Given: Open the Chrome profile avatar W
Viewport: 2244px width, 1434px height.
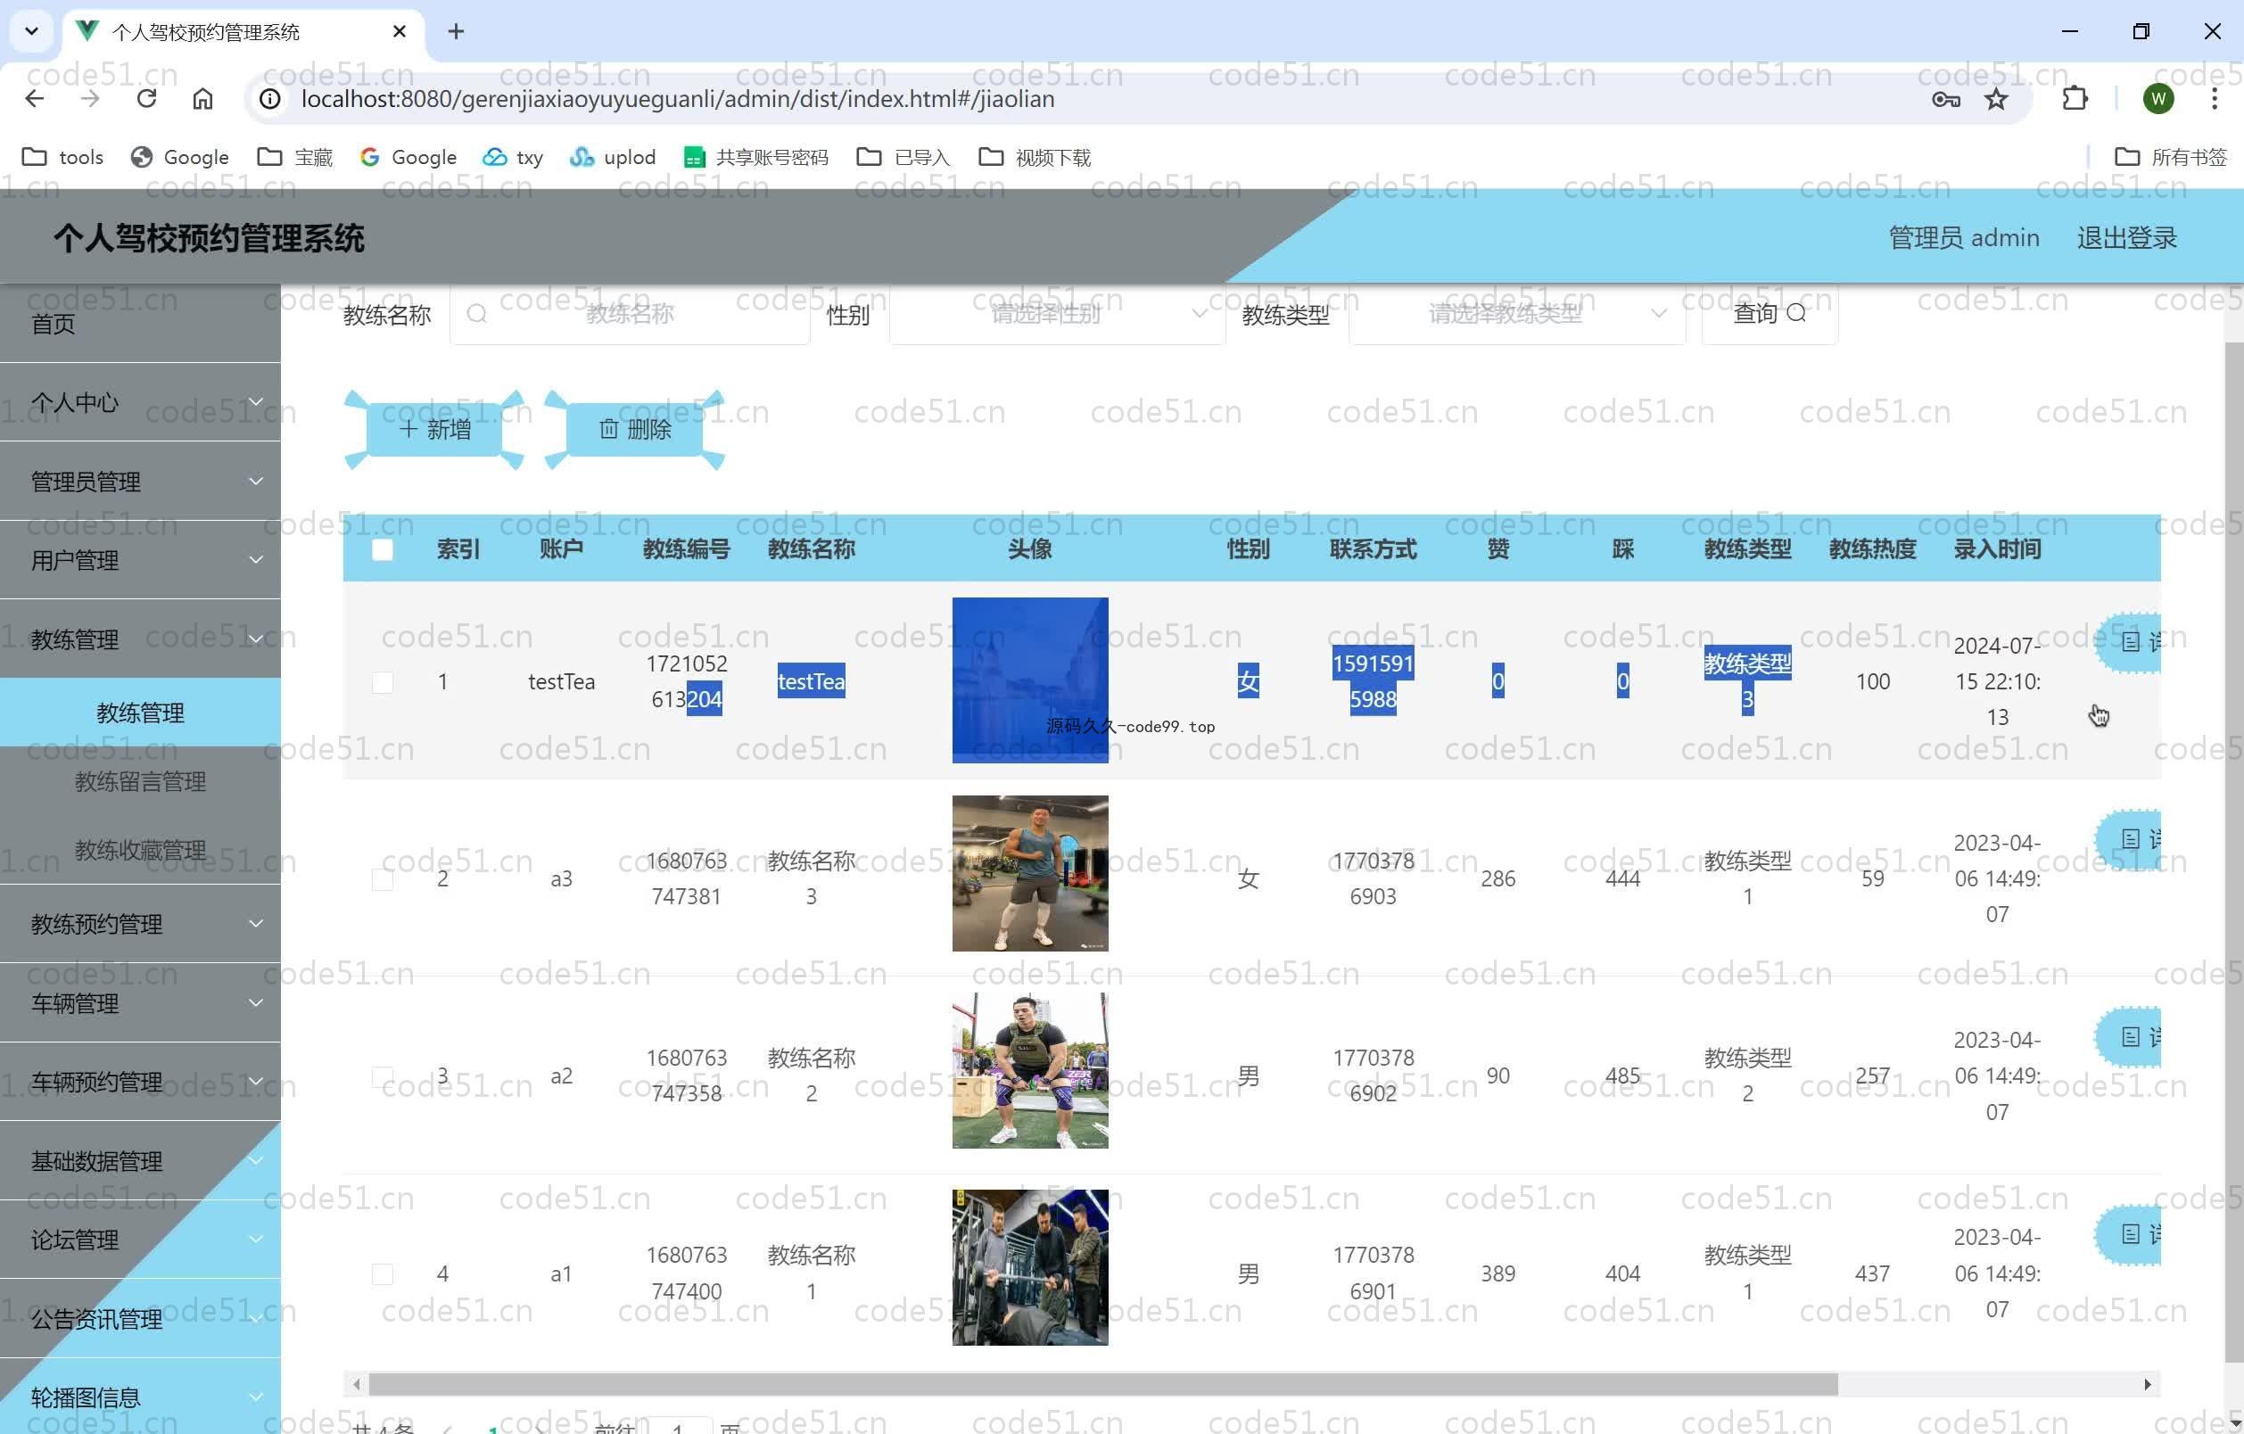Looking at the screenshot, I should [x=2158, y=99].
